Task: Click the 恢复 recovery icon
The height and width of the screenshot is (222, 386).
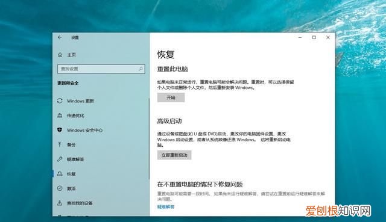Action: [x=60, y=174]
